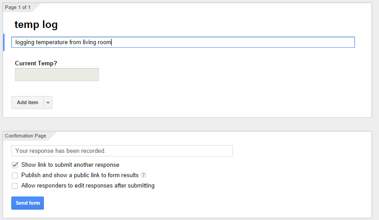This screenshot has width=379, height=220.
Task: Click the help question mark icon
Action: [x=143, y=175]
